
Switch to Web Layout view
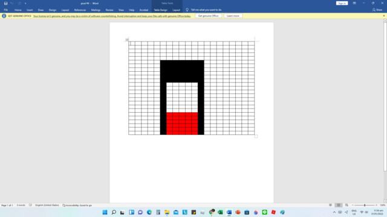click(346, 205)
